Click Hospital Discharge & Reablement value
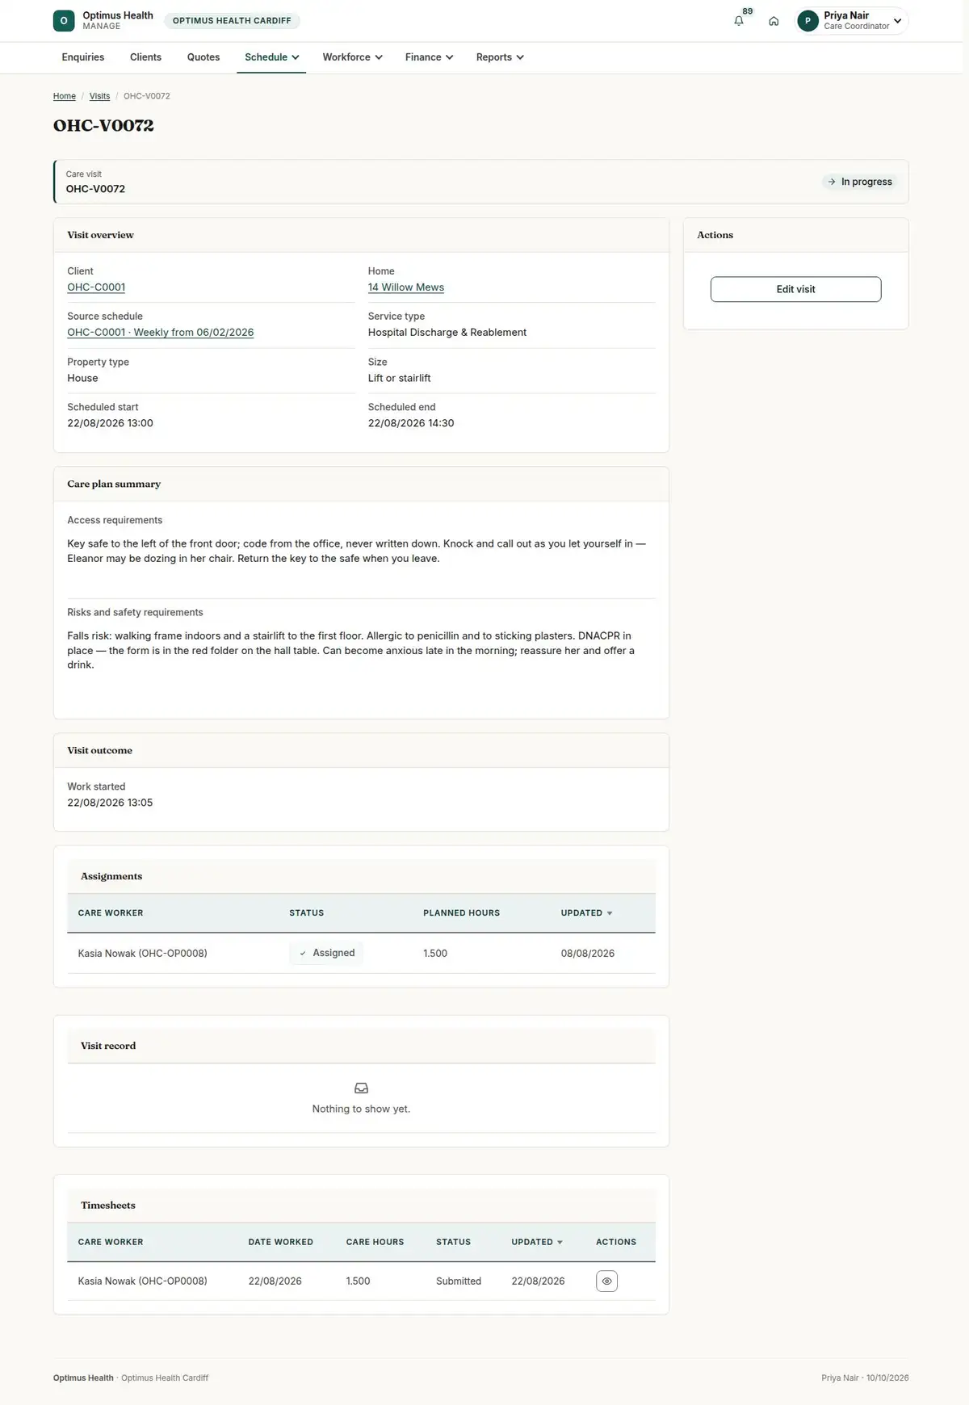This screenshot has height=1405, width=969. 447,333
